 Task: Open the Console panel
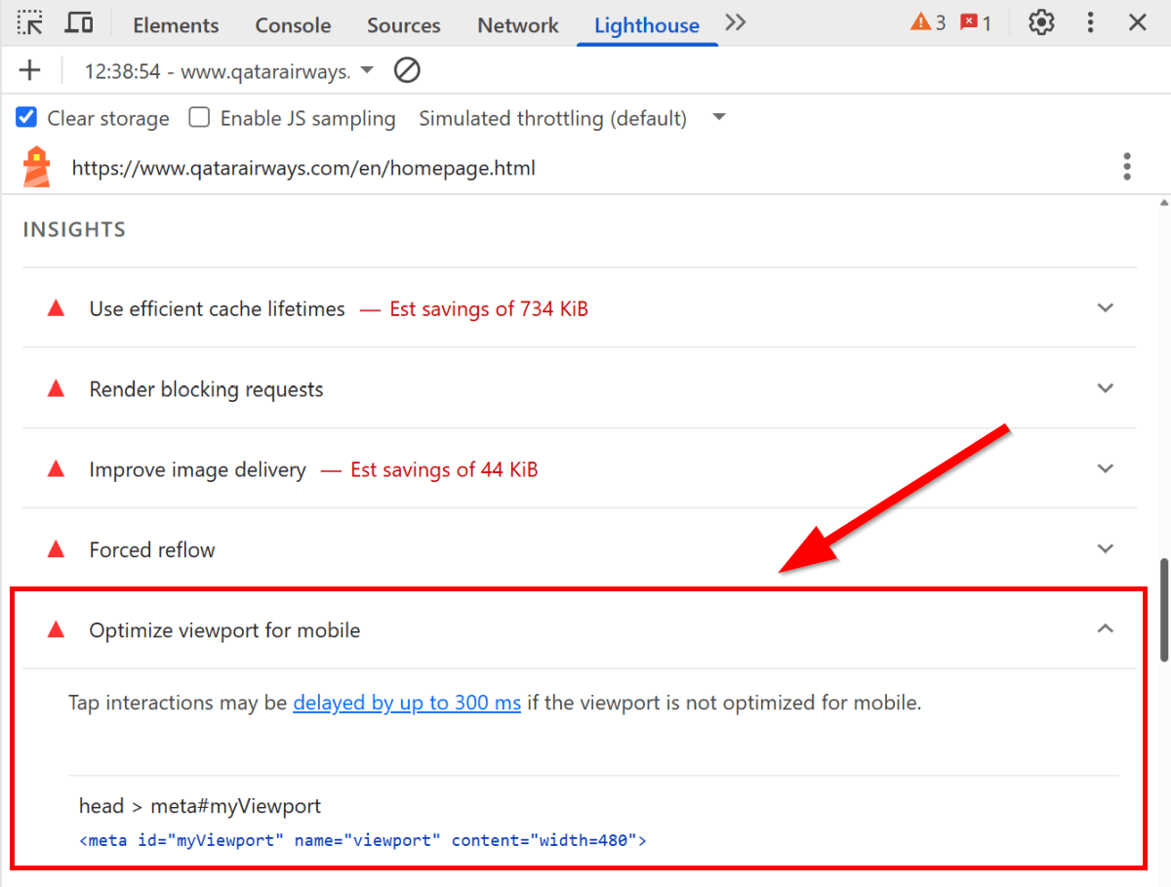click(293, 25)
